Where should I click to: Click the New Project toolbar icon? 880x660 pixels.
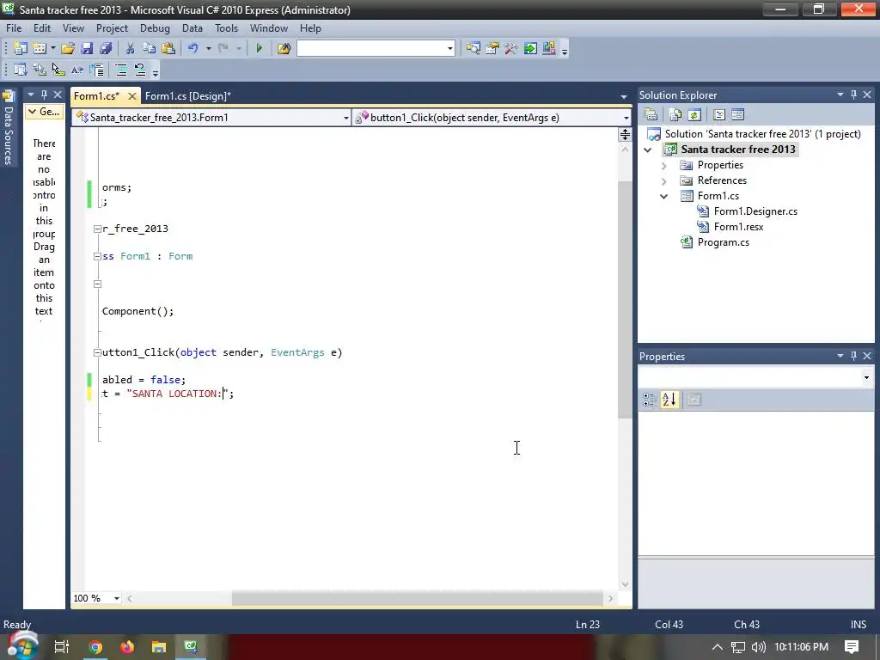(x=21, y=49)
